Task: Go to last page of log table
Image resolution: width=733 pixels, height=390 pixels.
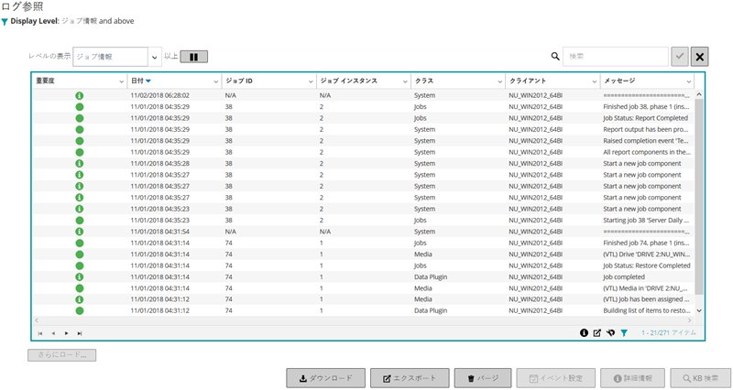Action: point(80,333)
